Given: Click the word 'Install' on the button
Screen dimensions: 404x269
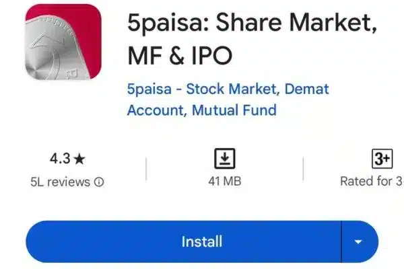Looking at the screenshot, I should point(201,241).
